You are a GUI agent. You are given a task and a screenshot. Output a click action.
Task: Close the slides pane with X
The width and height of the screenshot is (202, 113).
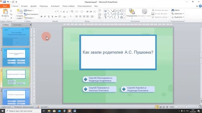pyautogui.click(x=31, y=24)
